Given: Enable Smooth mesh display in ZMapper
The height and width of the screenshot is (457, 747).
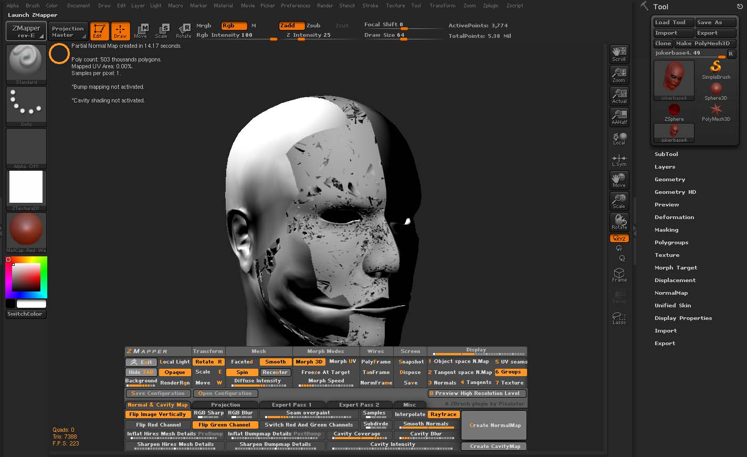Looking at the screenshot, I should (276, 362).
